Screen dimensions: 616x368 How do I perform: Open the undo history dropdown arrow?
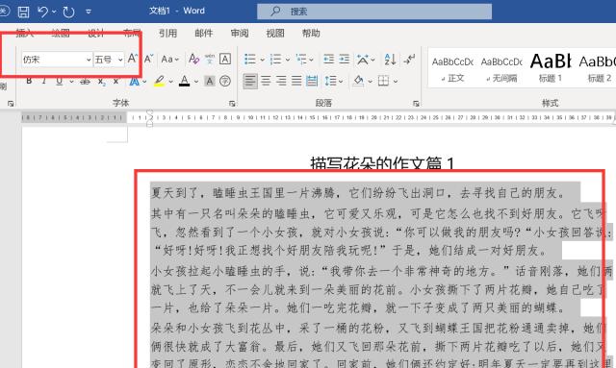tap(54, 12)
